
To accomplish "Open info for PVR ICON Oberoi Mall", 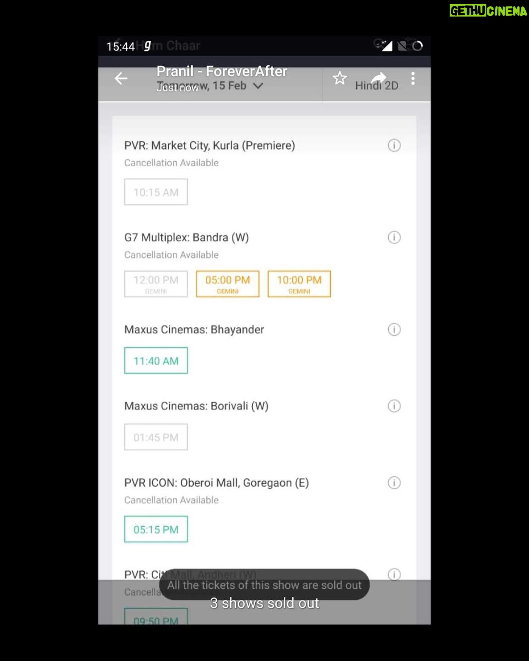I will [x=394, y=483].
